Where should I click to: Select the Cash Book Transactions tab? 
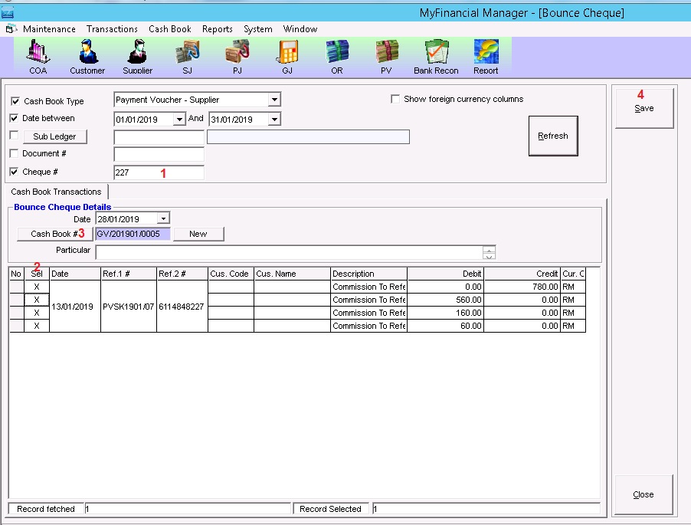coord(56,192)
